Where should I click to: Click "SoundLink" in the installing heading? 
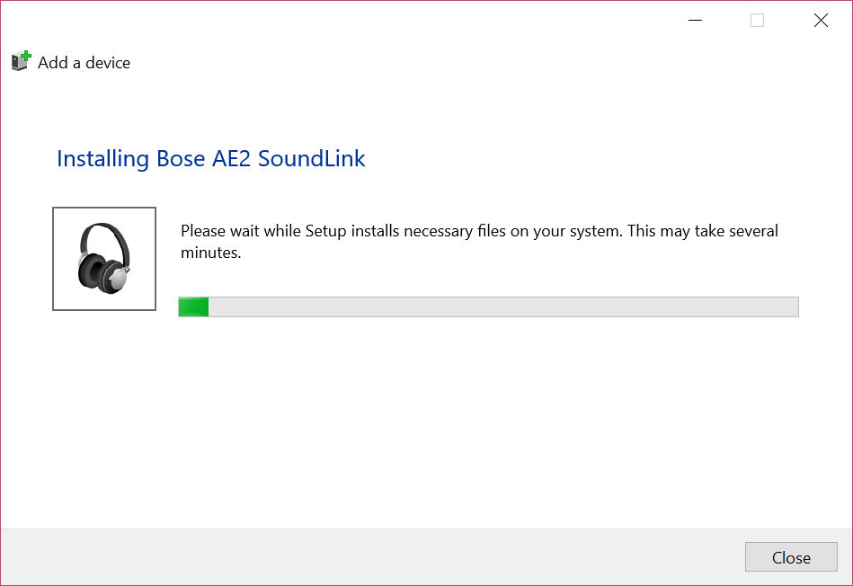point(311,159)
